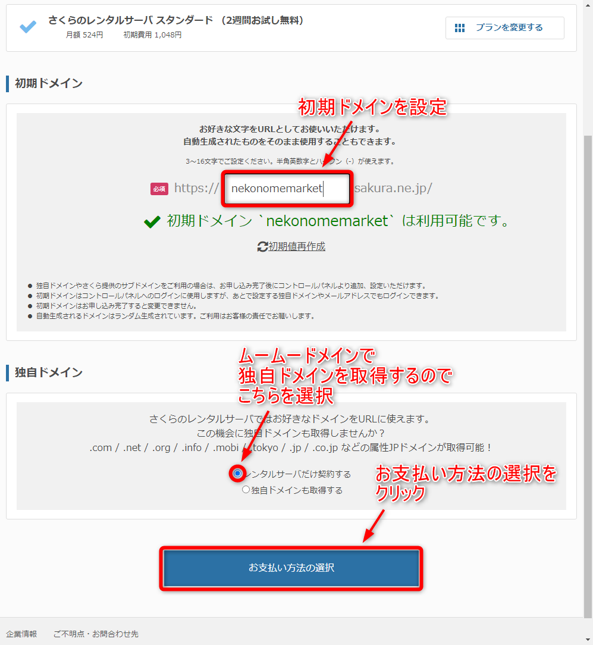
Task: Click the grid icon in the plan change button
Action: point(459,28)
